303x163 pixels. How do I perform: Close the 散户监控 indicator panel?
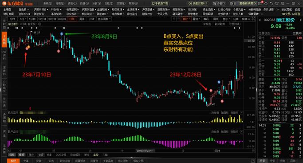coord(241,131)
